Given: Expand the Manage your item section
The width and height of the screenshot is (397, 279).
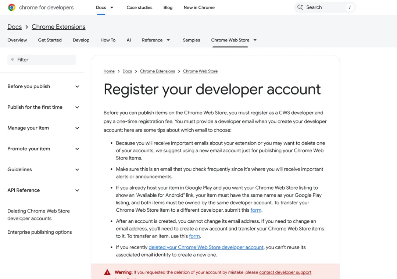Looking at the screenshot, I should (77, 128).
